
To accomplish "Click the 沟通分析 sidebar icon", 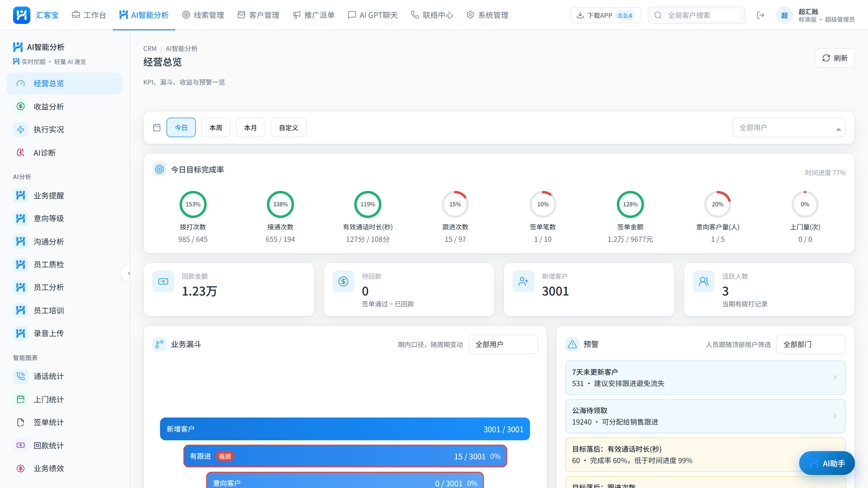I will (21, 242).
